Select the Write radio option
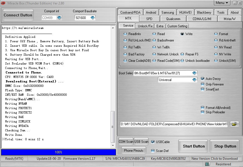 click(182, 34)
